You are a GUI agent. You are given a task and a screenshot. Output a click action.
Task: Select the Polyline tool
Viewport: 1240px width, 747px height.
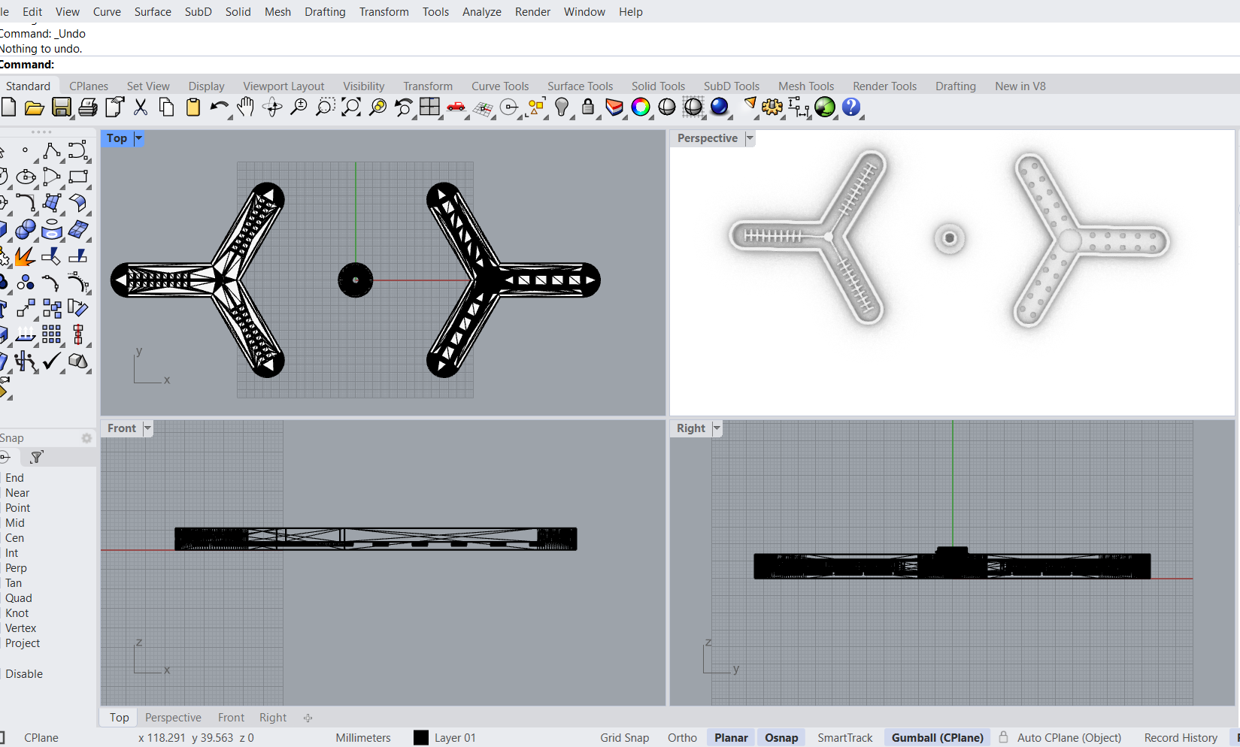[51, 151]
